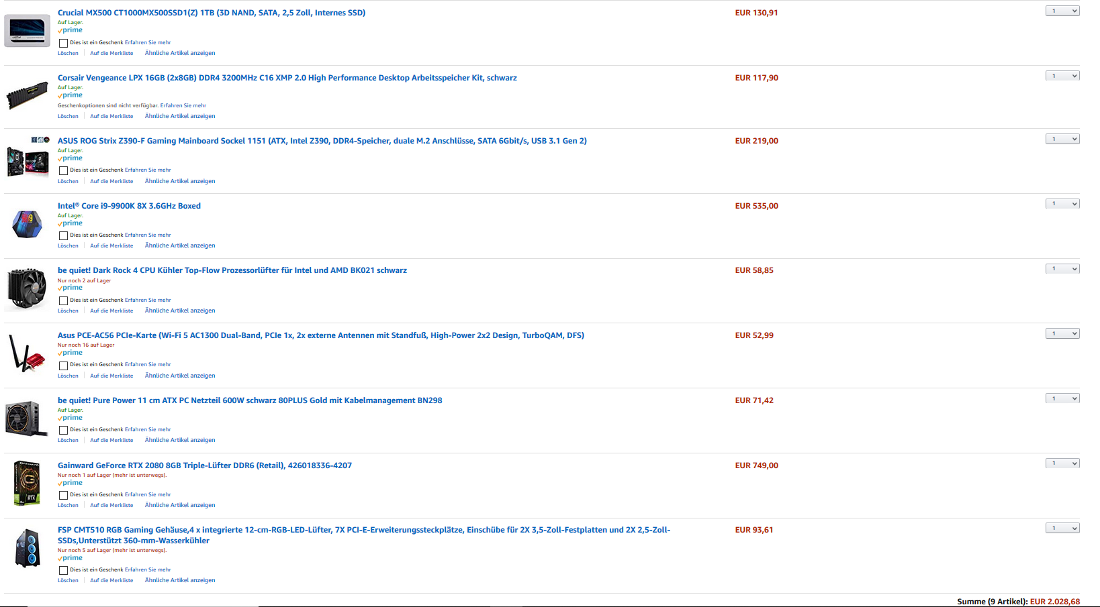Expand quantity selector for FSP CMT510 case
1100x607 pixels.
[x=1062, y=528]
